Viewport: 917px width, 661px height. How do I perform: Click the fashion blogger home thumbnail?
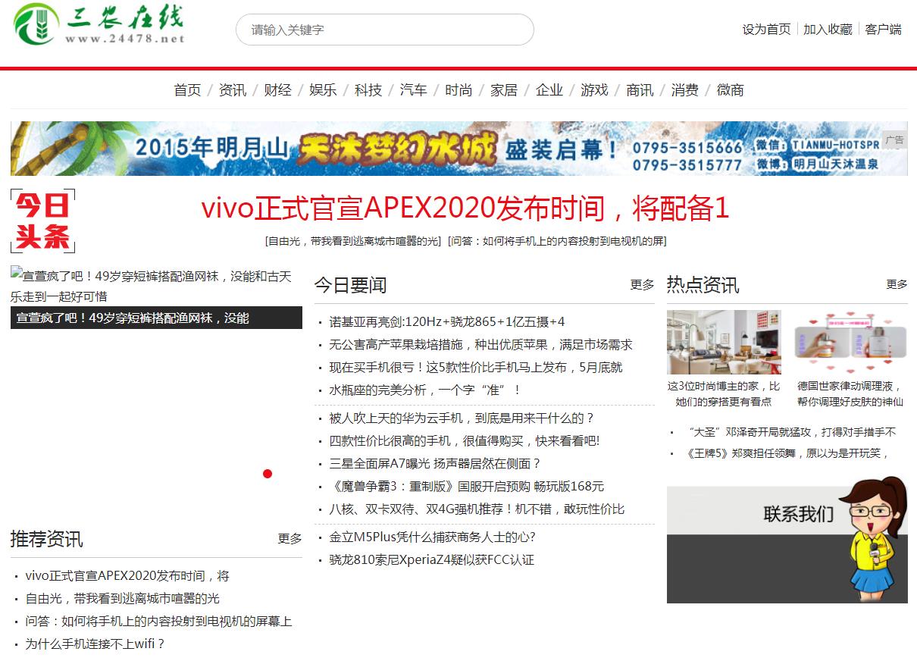[x=724, y=342]
